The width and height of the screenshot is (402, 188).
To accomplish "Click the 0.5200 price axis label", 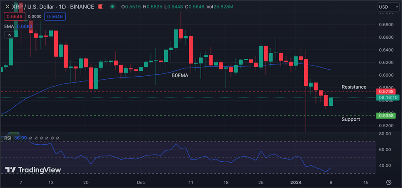I will point(386,126).
